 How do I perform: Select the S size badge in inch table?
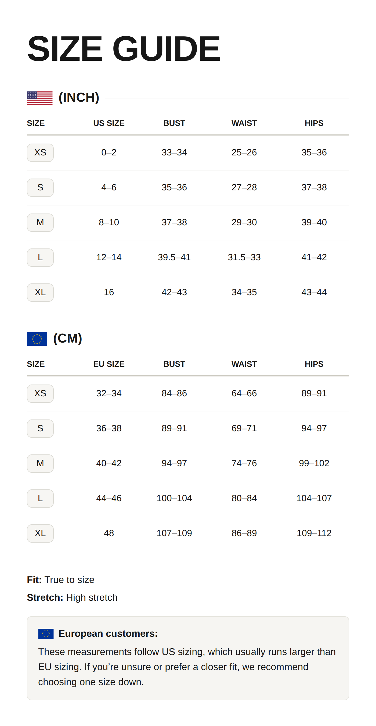tap(40, 188)
